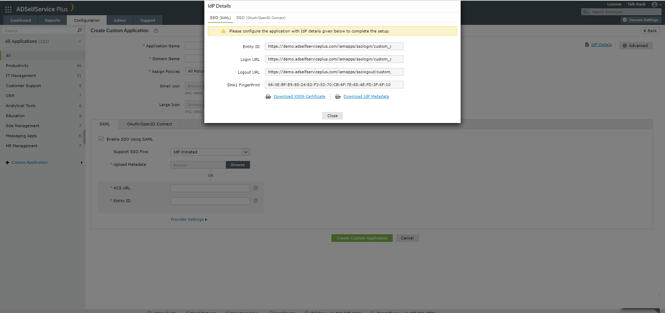This screenshot has width=665, height=313.
Task: Click the Search Employee input
Action: pyautogui.click(x=625, y=12)
